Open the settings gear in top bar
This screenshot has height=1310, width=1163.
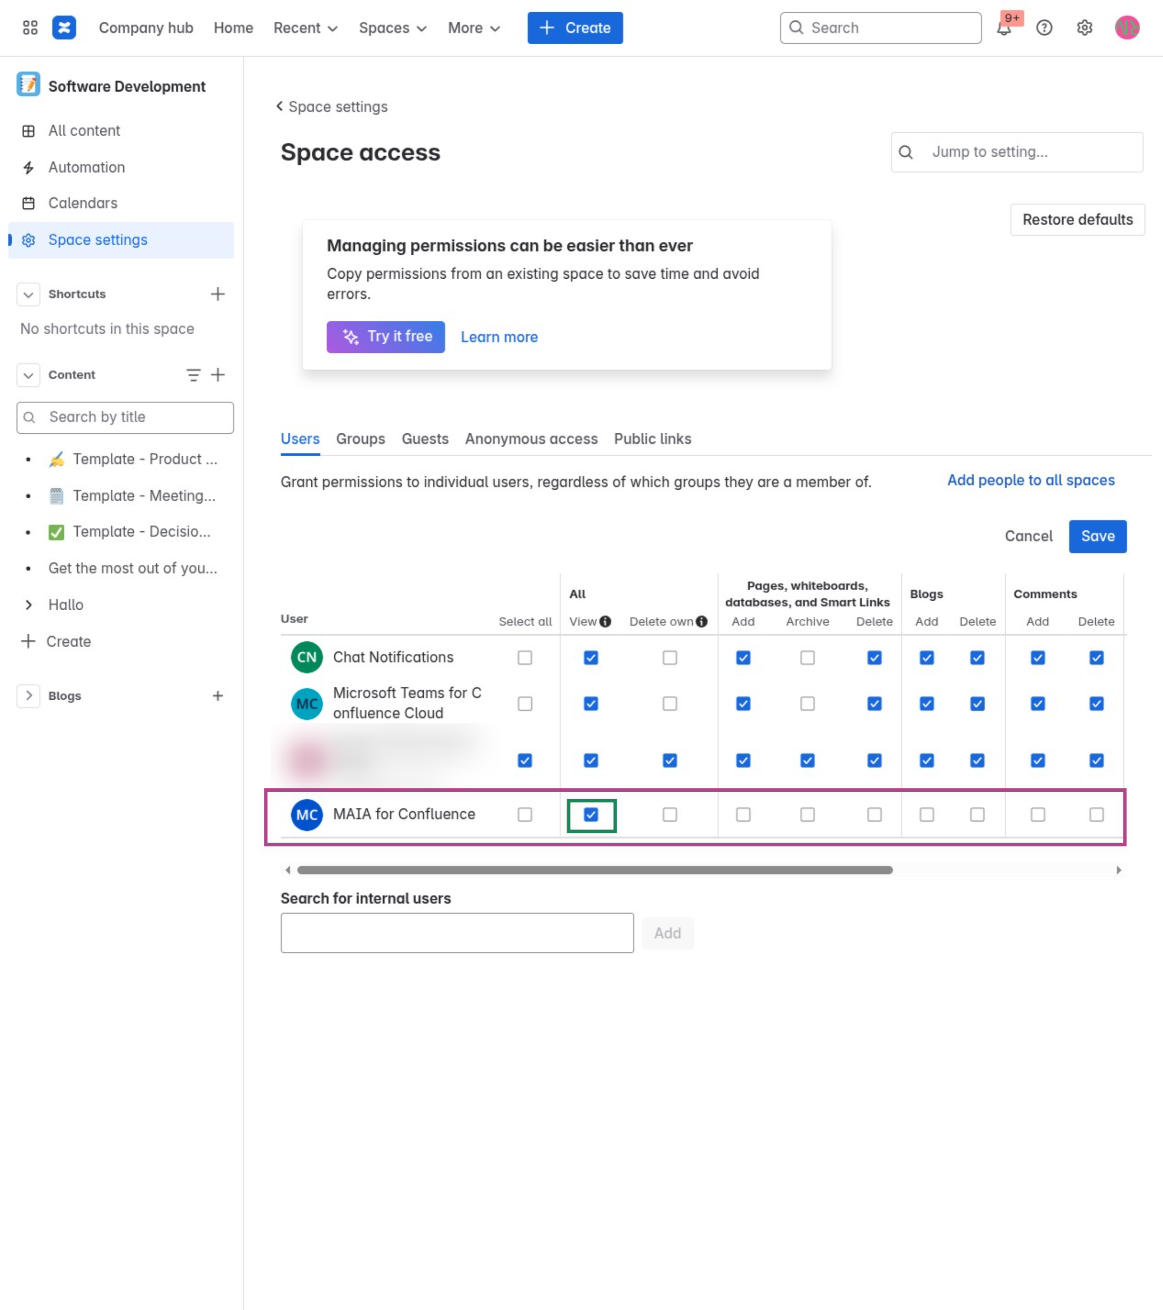(1085, 27)
